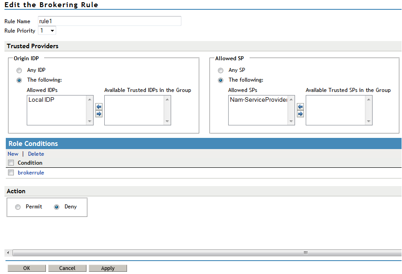Toggle the Condition header select-all checkbox
This screenshot has height=274, width=402.
(11, 163)
